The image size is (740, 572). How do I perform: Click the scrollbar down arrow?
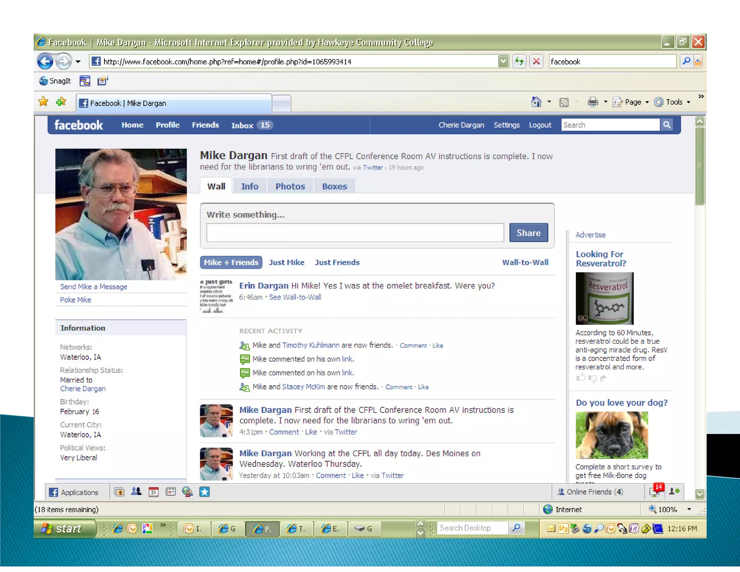click(700, 494)
